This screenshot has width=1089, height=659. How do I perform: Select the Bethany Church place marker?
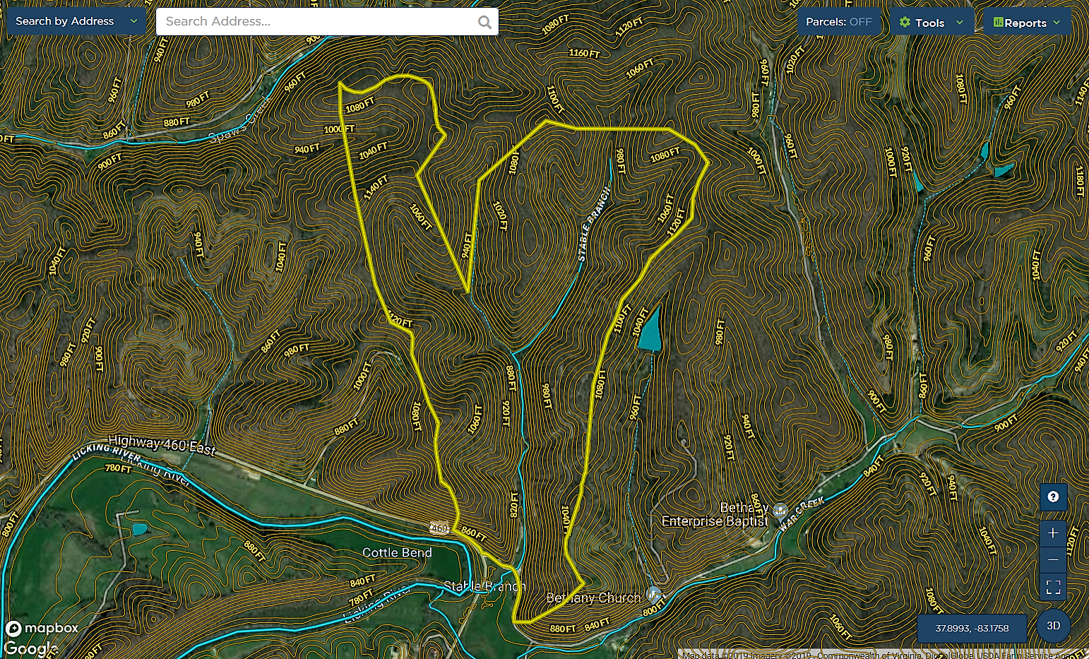[654, 594]
